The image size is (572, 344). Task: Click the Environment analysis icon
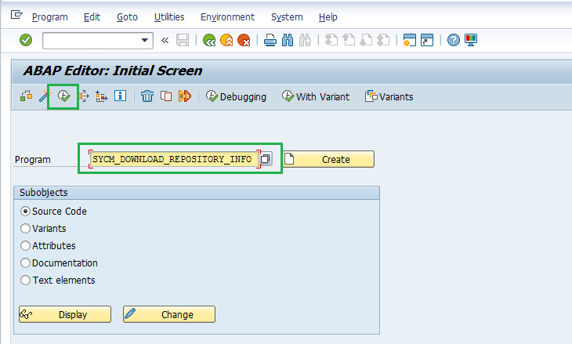[101, 96]
